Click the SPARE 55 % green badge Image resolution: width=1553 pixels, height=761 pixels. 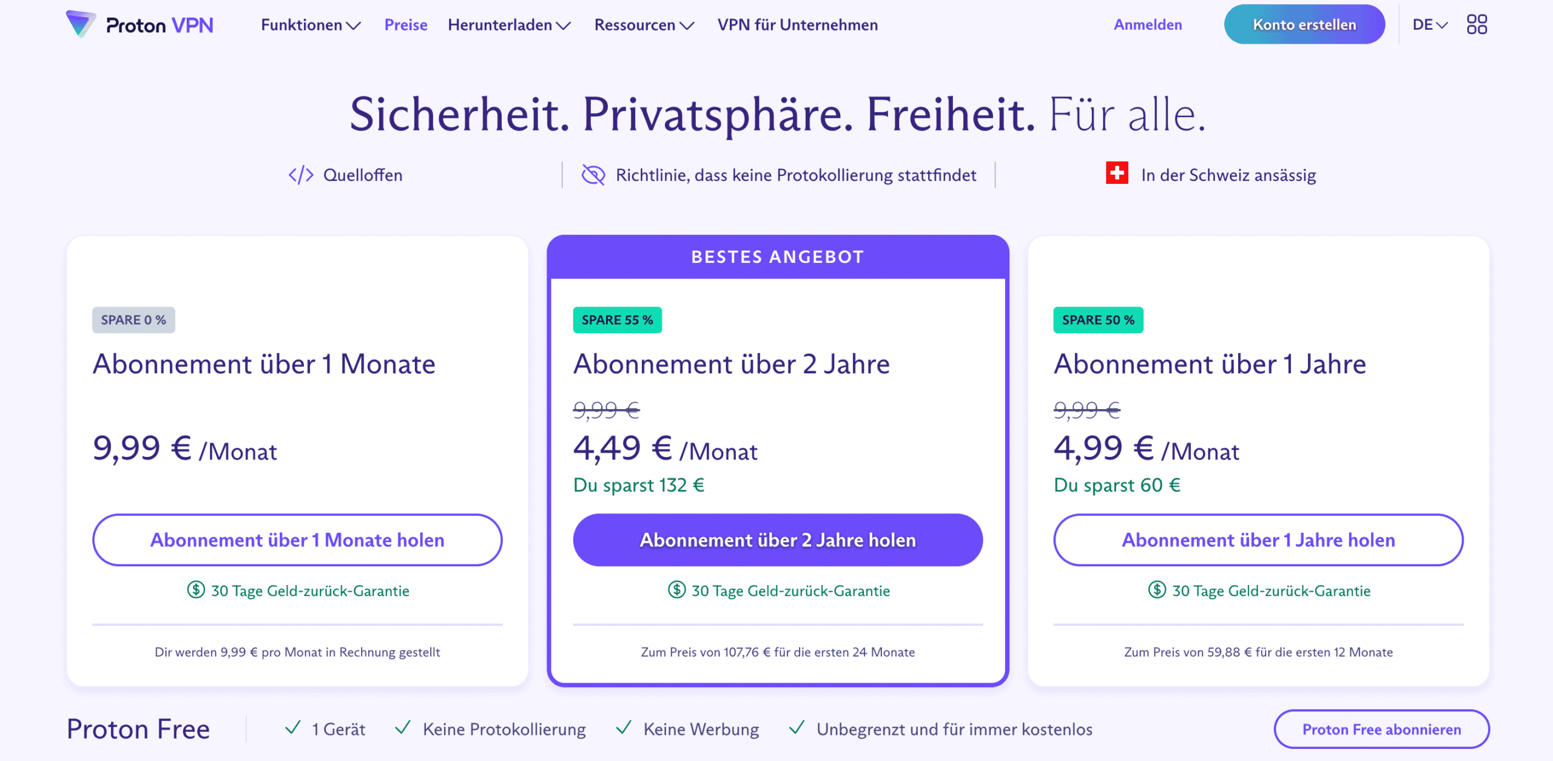click(x=617, y=320)
